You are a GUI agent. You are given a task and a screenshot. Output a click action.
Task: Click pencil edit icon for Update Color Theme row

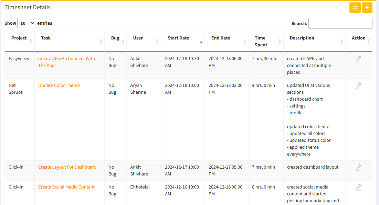pyautogui.click(x=359, y=86)
